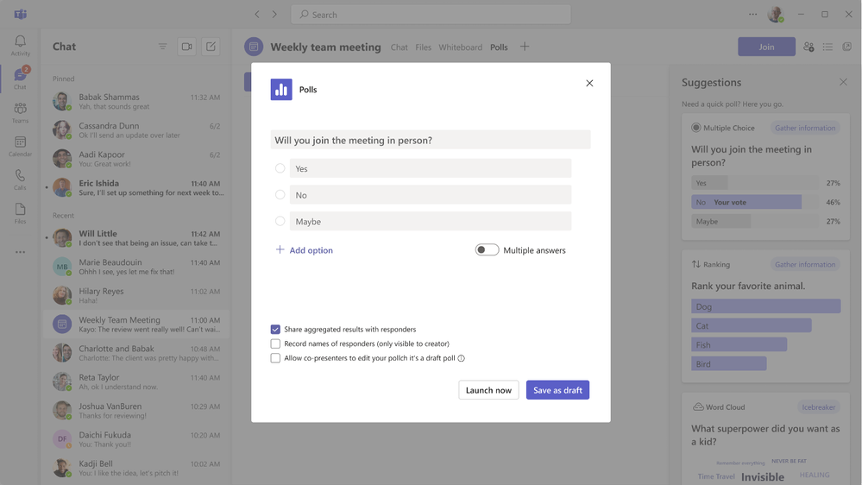Image resolution: width=862 pixels, height=485 pixels.
Task: Close the Polls dialog
Action: 589,83
